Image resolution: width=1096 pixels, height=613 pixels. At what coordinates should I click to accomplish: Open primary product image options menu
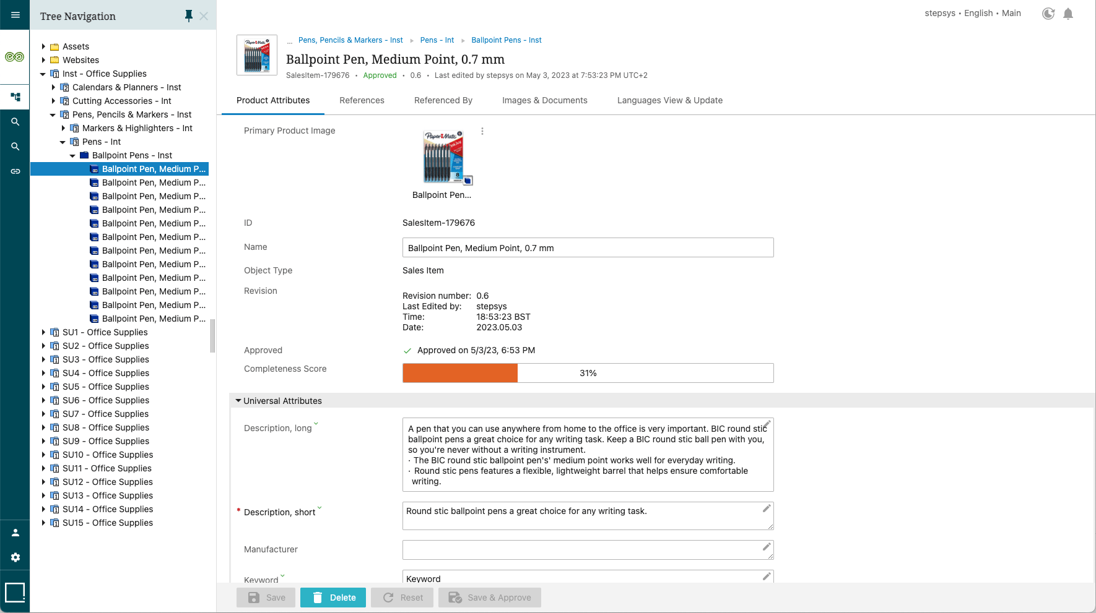click(482, 131)
